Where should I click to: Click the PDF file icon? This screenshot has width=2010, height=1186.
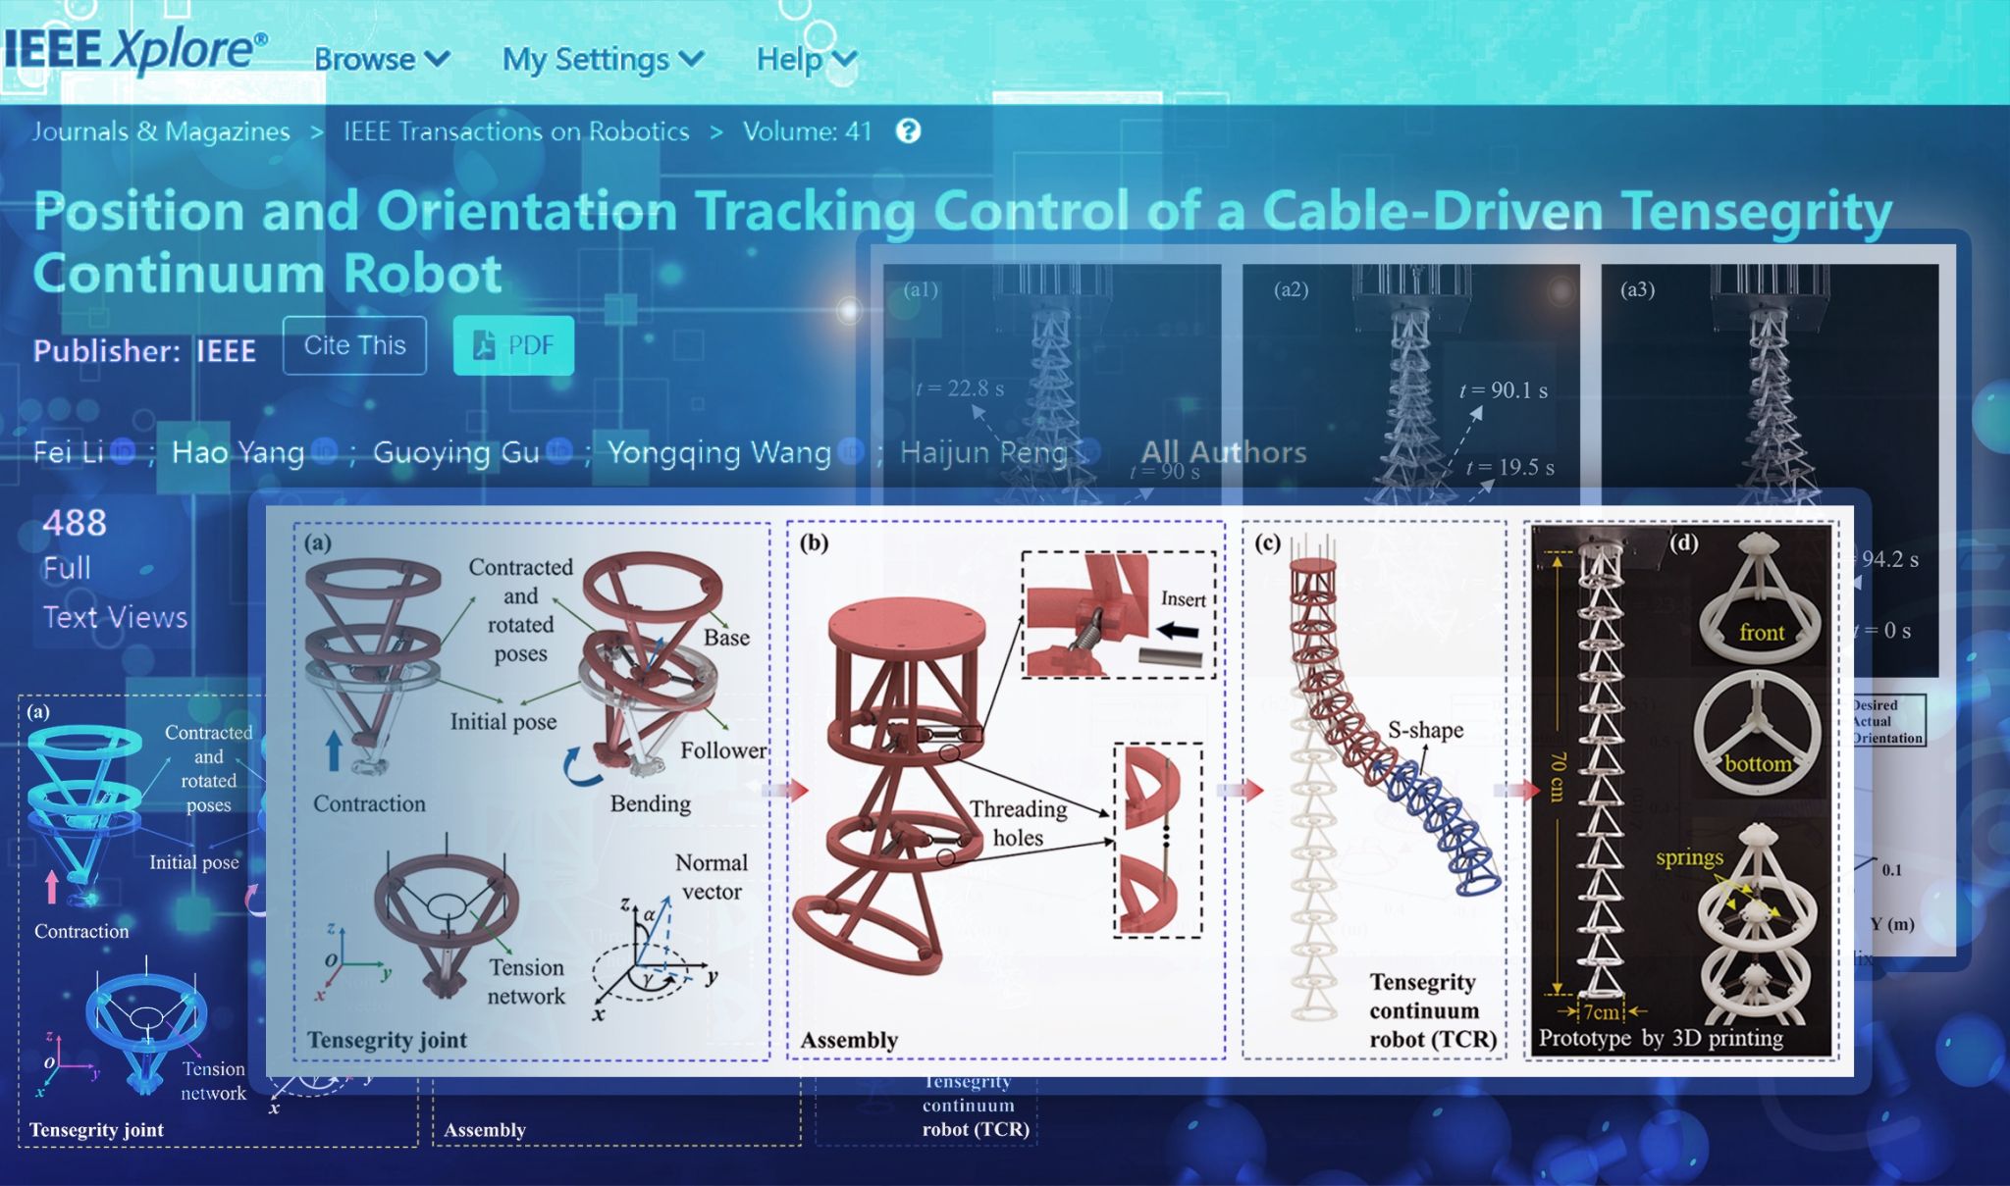pos(484,345)
